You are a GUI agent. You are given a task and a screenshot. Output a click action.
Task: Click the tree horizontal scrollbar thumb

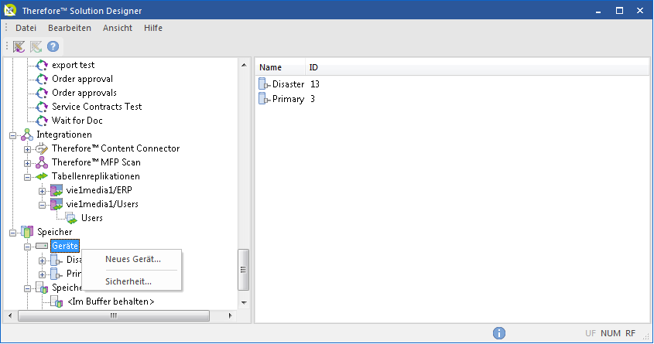coord(114,315)
